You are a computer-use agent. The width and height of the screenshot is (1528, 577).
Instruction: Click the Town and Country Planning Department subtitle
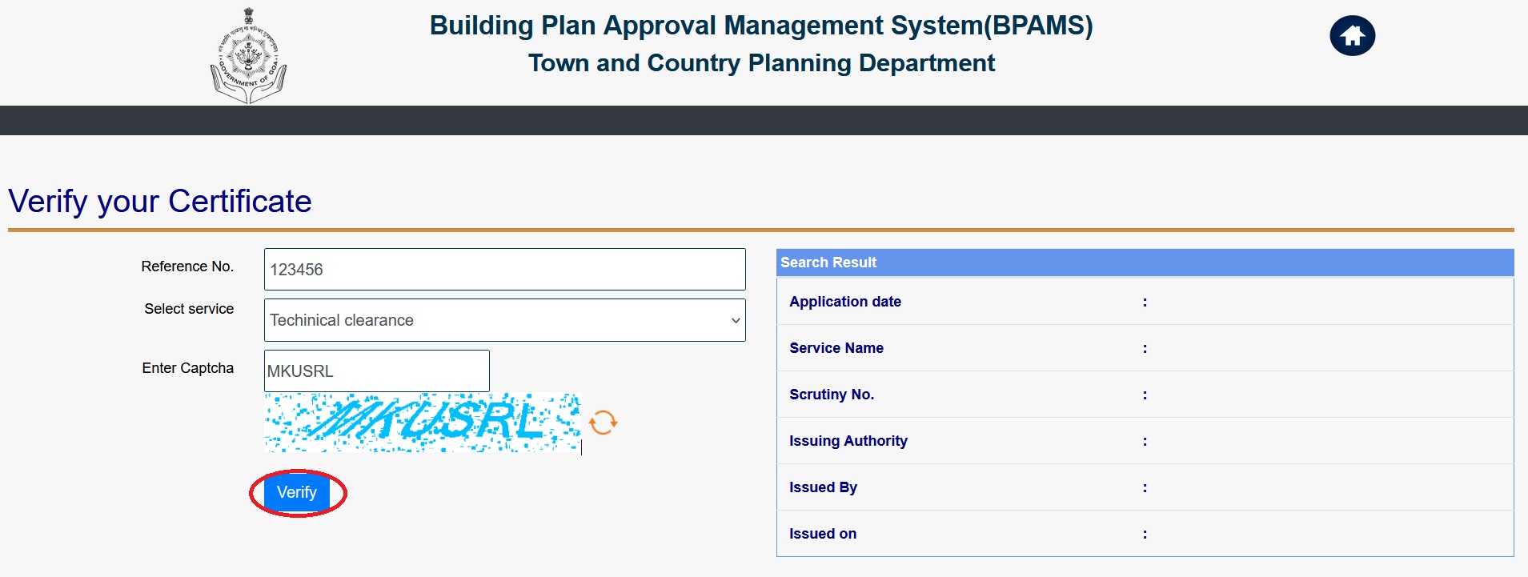(x=760, y=63)
